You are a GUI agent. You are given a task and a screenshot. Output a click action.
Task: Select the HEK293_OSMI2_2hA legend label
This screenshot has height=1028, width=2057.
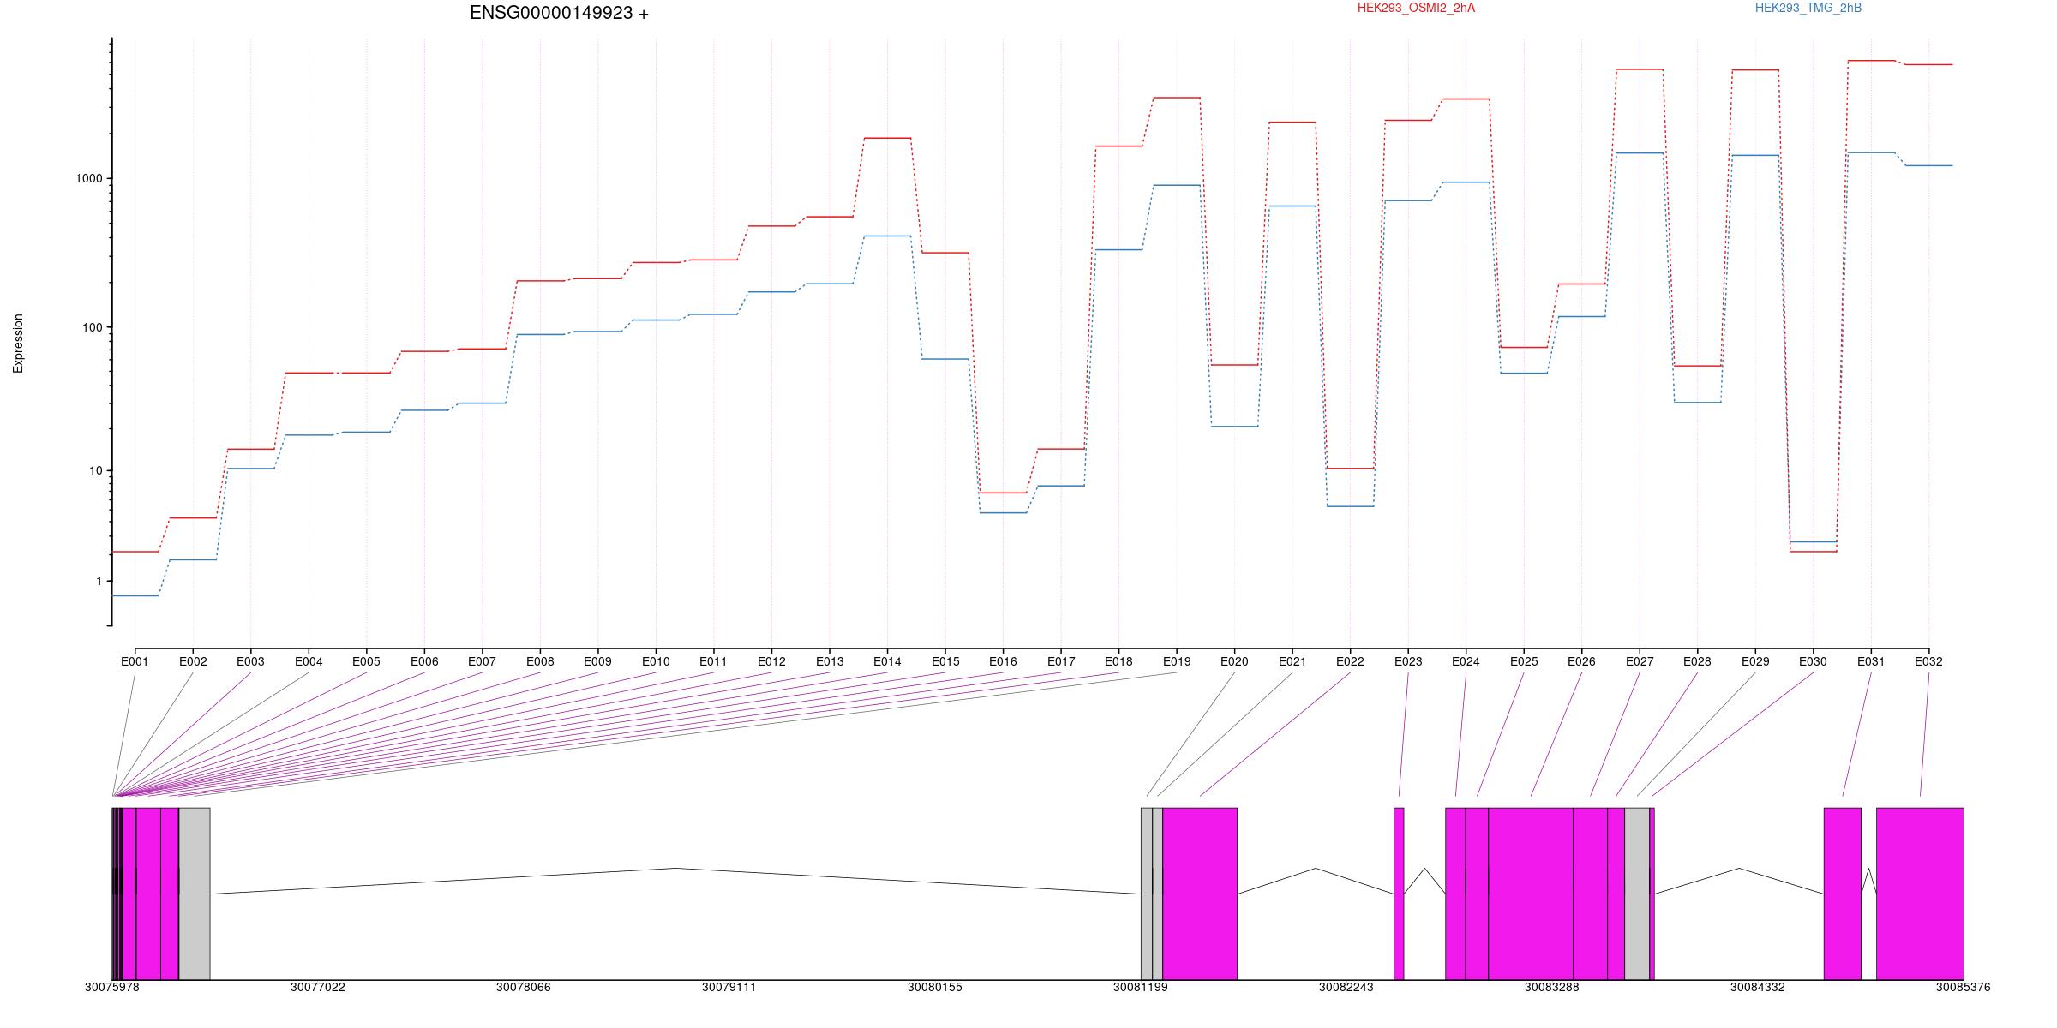(1416, 8)
